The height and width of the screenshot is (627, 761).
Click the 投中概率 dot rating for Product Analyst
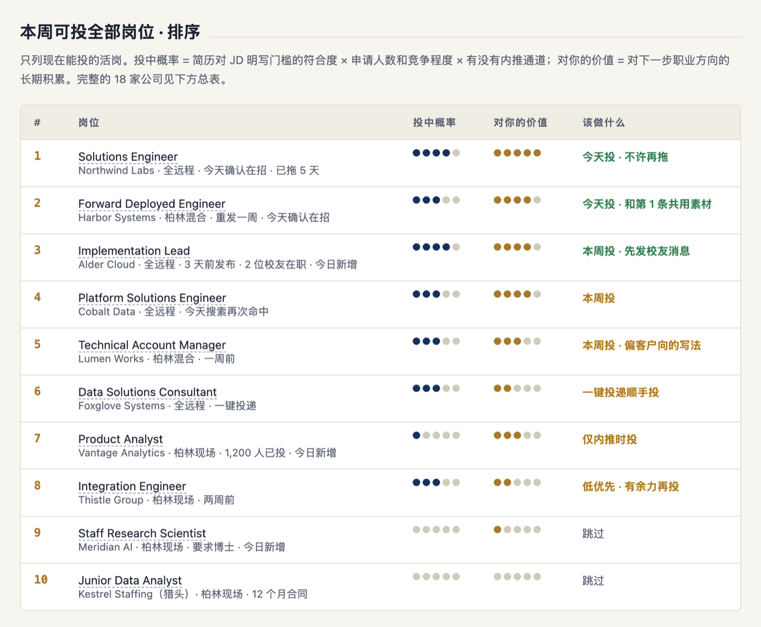click(x=436, y=435)
